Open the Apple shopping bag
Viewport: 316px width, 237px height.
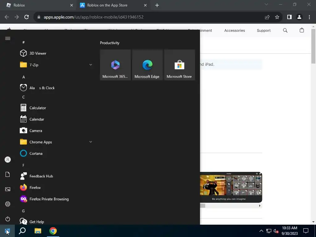[x=302, y=30]
